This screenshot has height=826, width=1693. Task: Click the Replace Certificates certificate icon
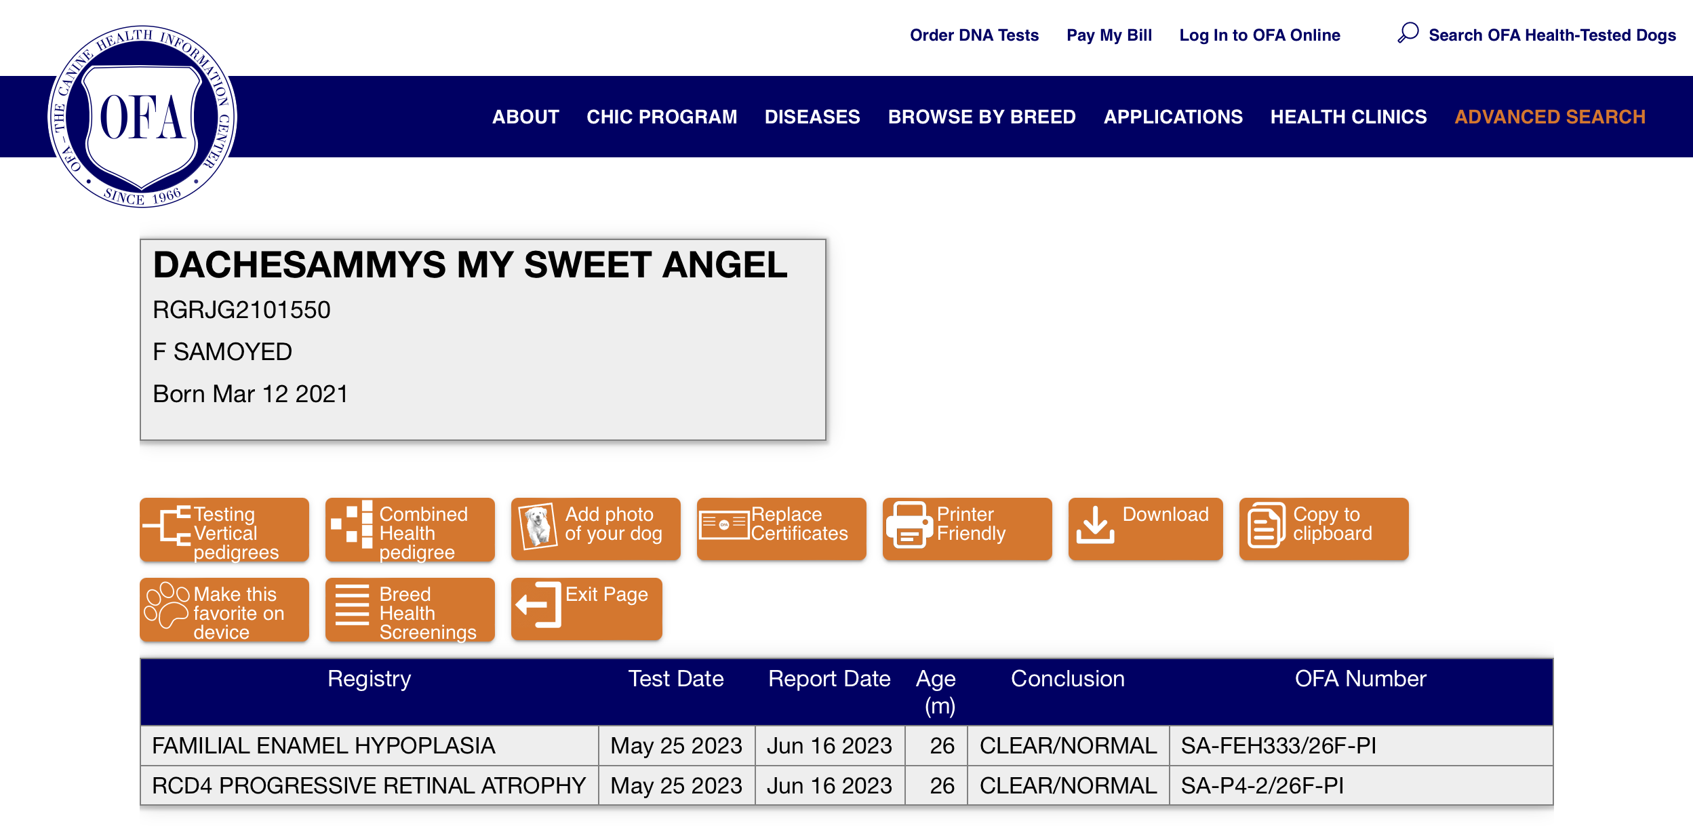[x=723, y=525]
